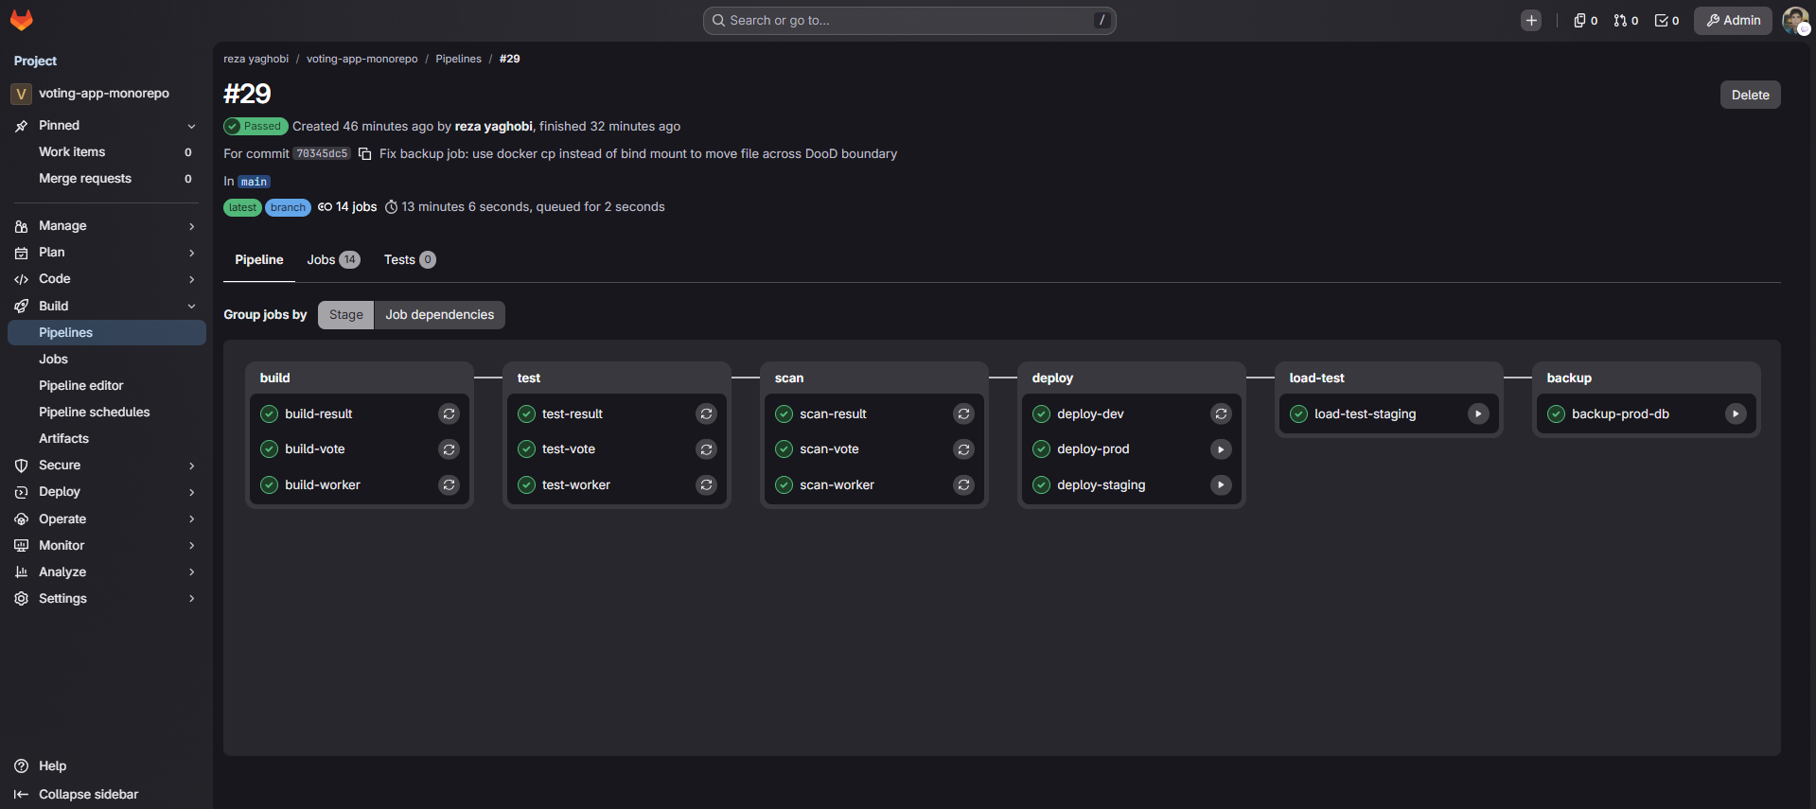1816x809 pixels.
Task: Group jobs by Job dependencies
Action: 439,315
